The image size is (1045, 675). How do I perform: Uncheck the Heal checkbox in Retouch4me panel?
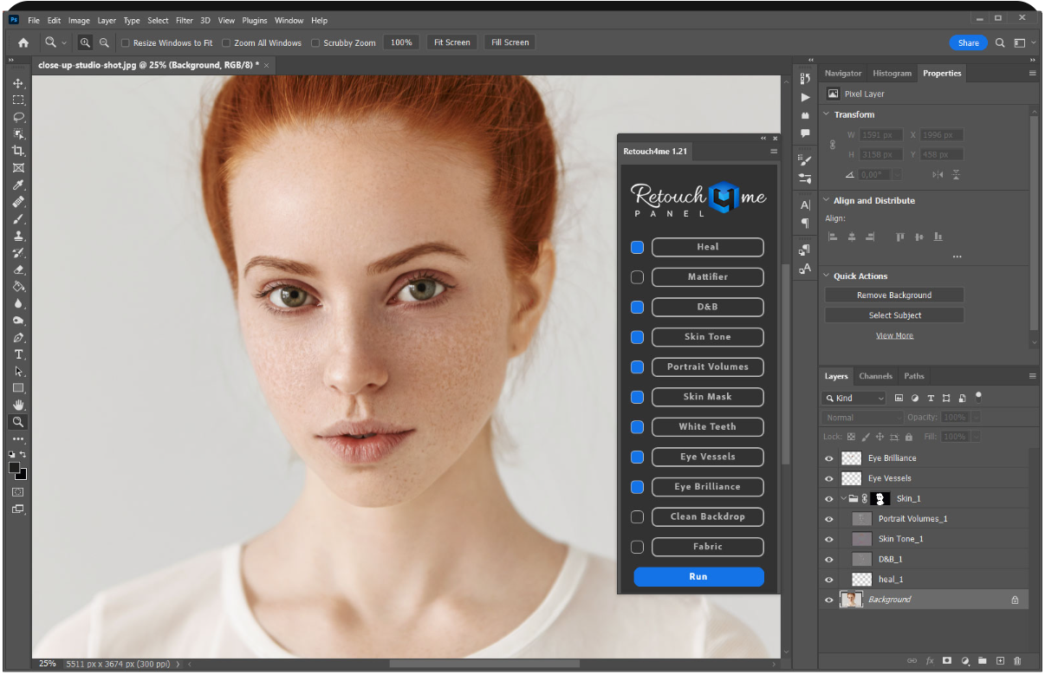(637, 248)
